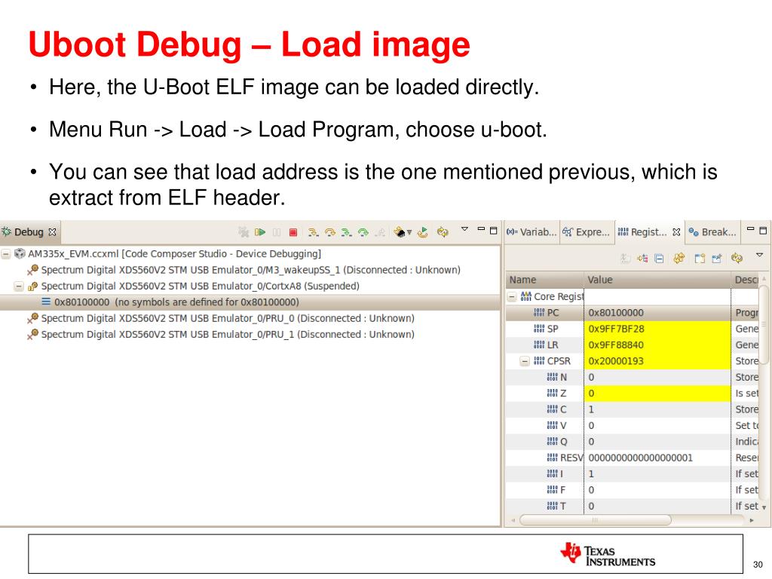Click the greyed Step Return icon
This screenshot has width=772, height=579.
[x=380, y=232]
